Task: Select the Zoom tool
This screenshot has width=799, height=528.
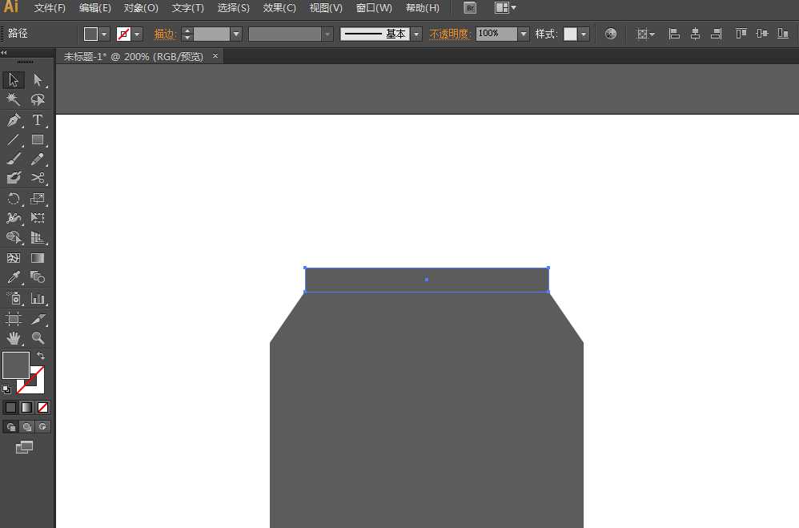Action: click(x=38, y=338)
